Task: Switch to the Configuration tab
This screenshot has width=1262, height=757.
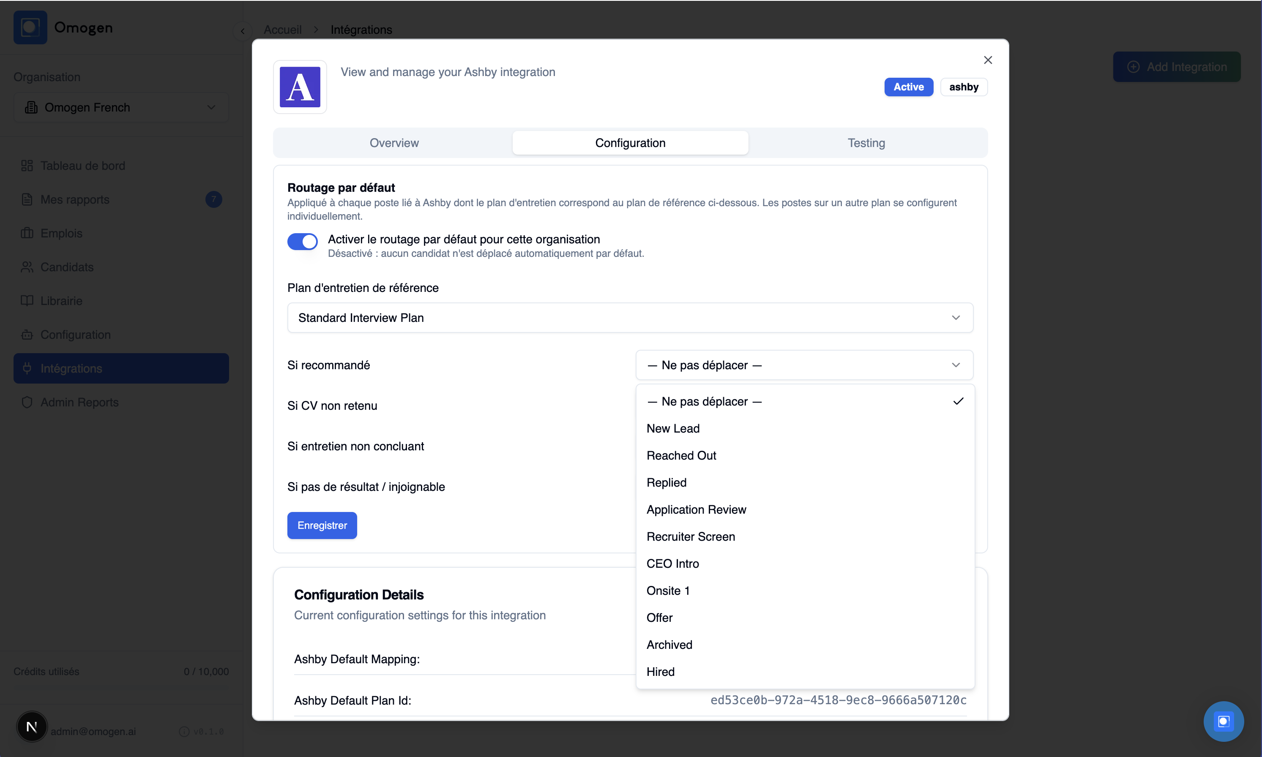Action: (630, 143)
